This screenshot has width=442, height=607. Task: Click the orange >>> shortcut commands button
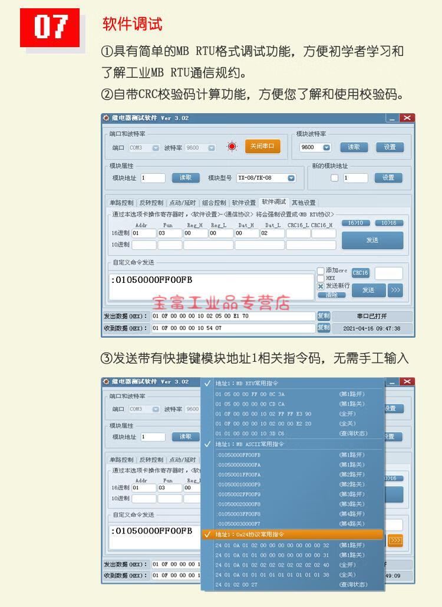point(395,540)
